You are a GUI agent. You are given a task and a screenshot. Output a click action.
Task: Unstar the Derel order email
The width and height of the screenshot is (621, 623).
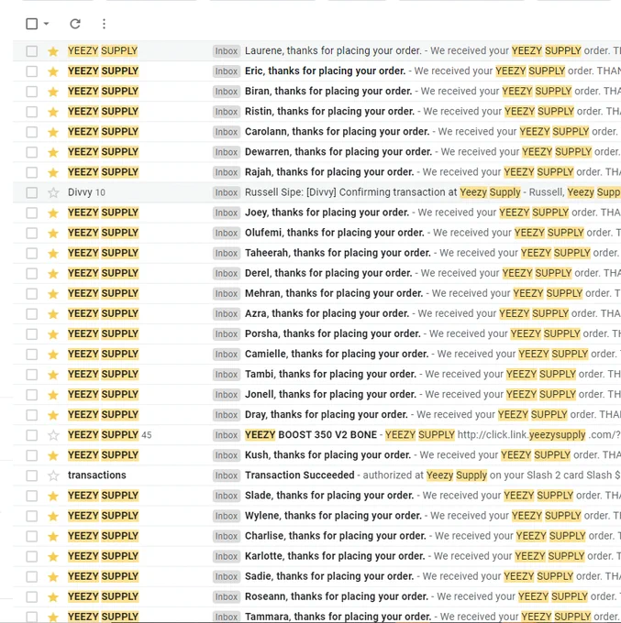[53, 274]
